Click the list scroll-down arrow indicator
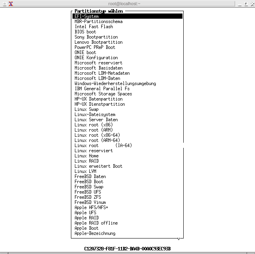 pyautogui.click(x=178, y=238)
